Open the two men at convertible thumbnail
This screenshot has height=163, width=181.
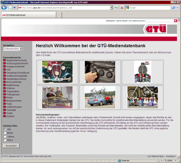point(57,97)
